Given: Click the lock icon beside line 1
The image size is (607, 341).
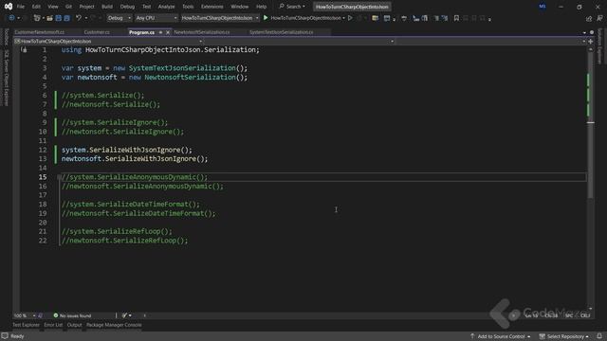Looking at the screenshot, I should 24,49.
